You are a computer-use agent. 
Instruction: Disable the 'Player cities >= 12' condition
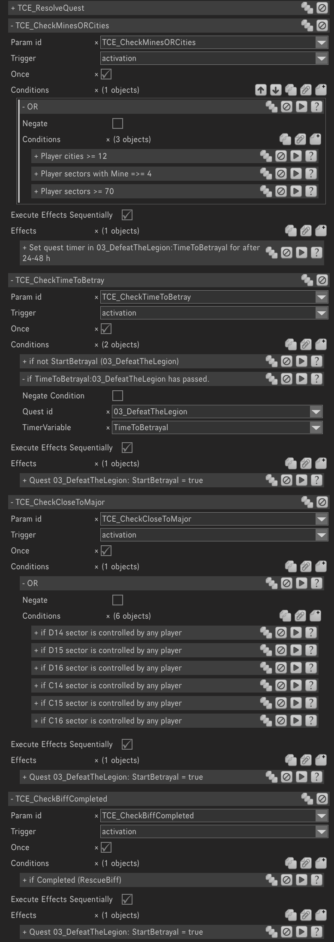click(281, 156)
